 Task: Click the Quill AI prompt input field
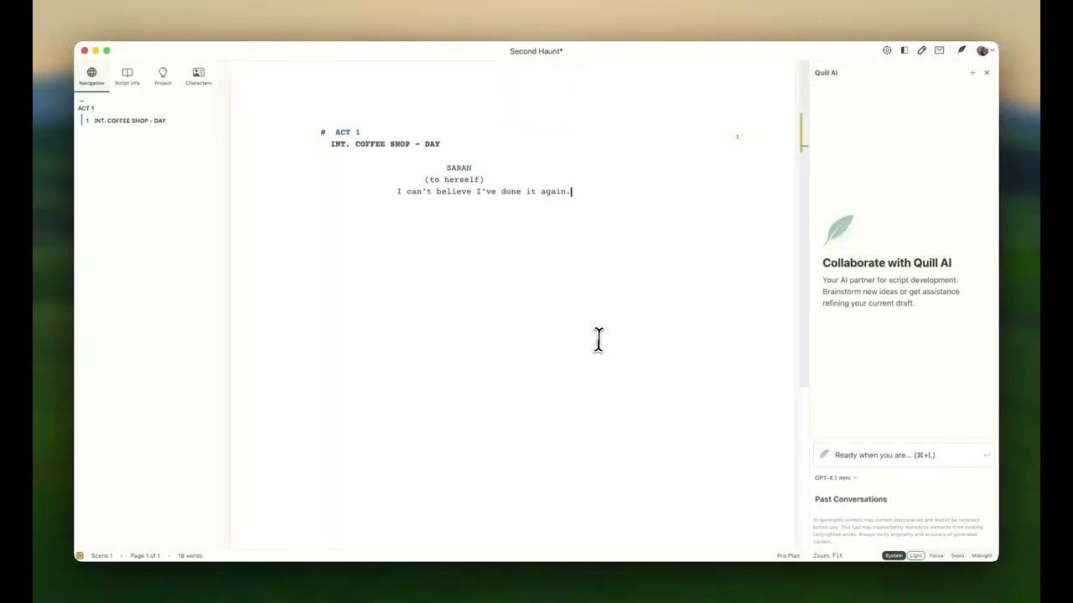pos(901,455)
